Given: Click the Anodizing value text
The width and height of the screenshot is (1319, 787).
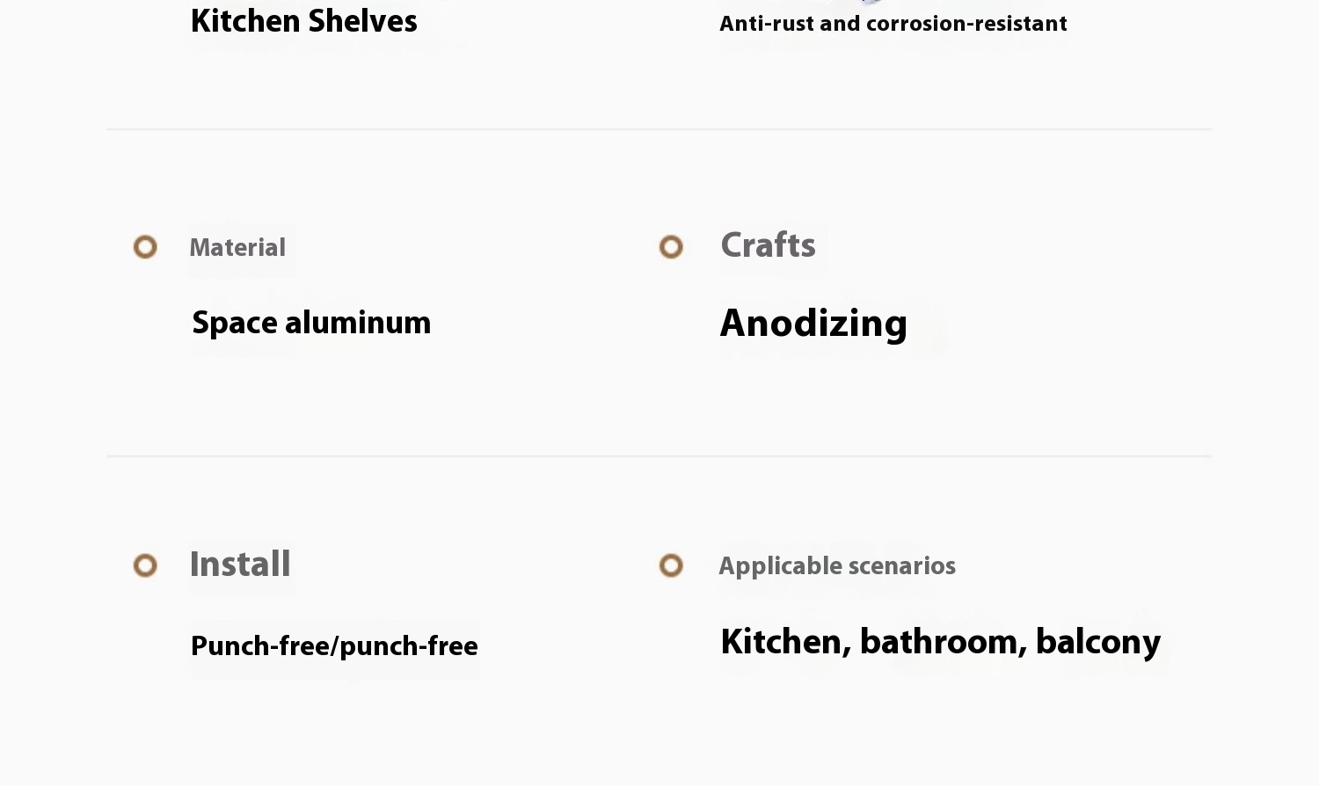Looking at the screenshot, I should (813, 324).
